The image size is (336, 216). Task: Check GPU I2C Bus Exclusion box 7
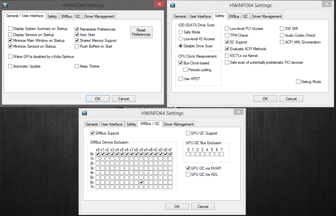tap(222, 154)
